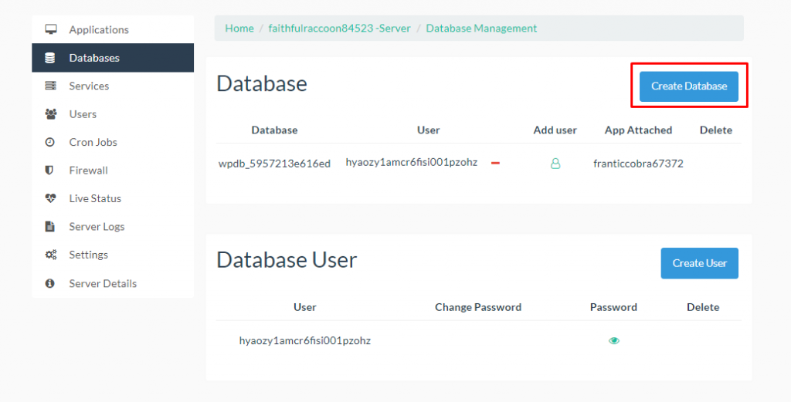Click the Cron Jobs clock icon
This screenshot has height=402, width=791.
click(49, 142)
